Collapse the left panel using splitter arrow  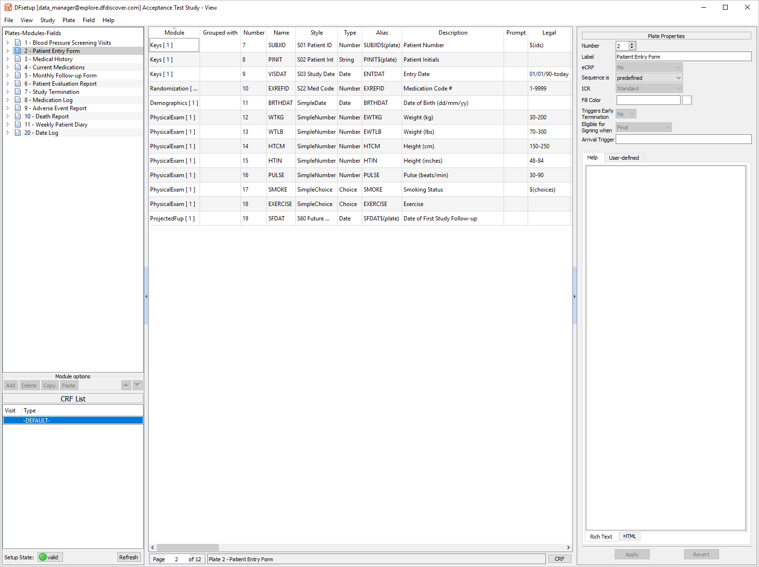coord(146,296)
